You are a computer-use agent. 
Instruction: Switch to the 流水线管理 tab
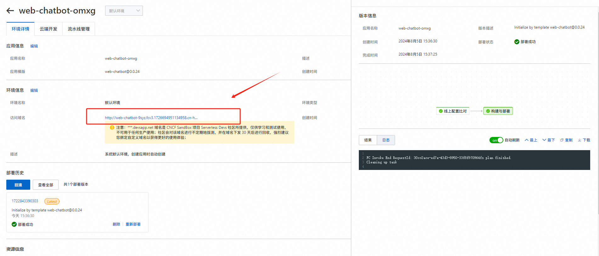click(79, 29)
